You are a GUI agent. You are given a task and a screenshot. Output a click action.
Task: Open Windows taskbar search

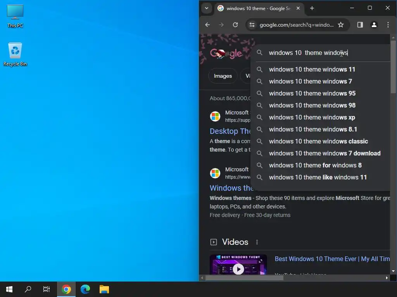28,289
